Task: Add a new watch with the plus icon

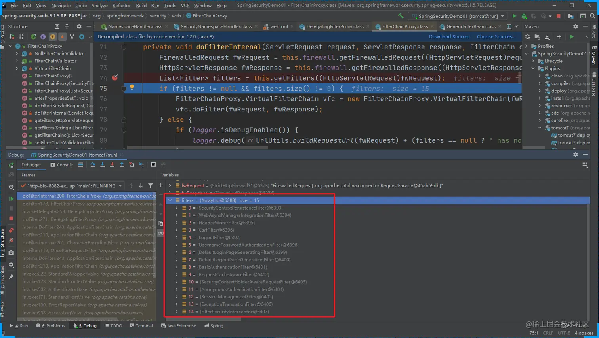Action: [161, 185]
